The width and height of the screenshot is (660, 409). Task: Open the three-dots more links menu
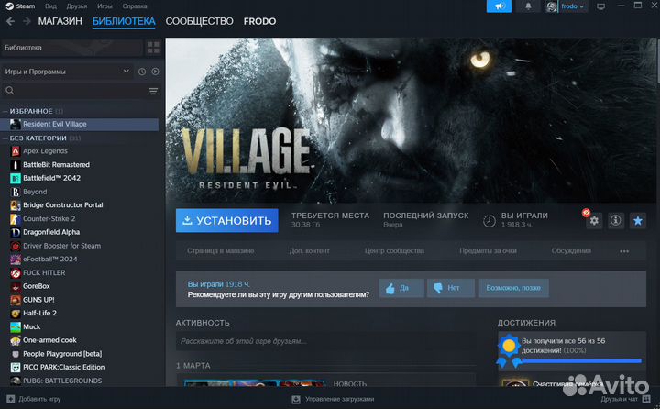624,251
